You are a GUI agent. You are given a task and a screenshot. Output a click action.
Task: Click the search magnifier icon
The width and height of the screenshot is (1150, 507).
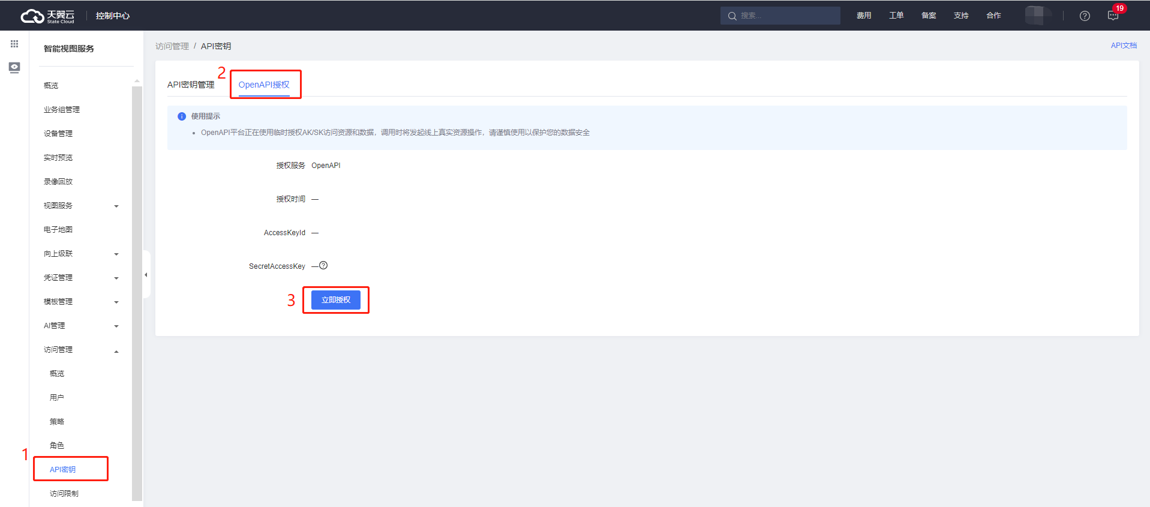[732, 16]
